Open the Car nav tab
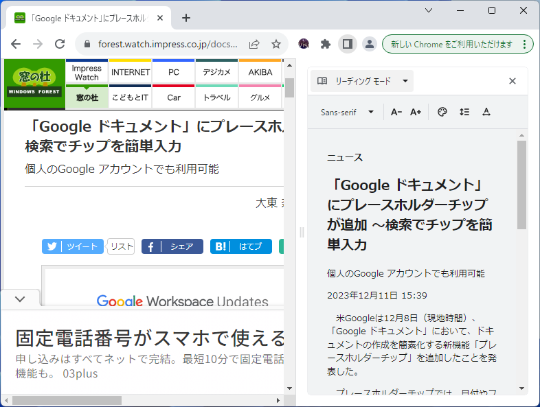Screen dimensions: 540x407 (x=174, y=97)
